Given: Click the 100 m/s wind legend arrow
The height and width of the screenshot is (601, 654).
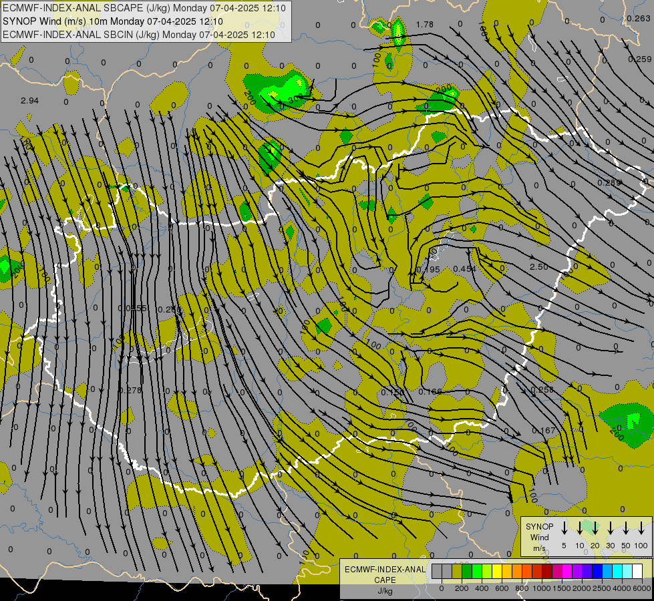Looking at the screenshot, I should pos(641,528).
